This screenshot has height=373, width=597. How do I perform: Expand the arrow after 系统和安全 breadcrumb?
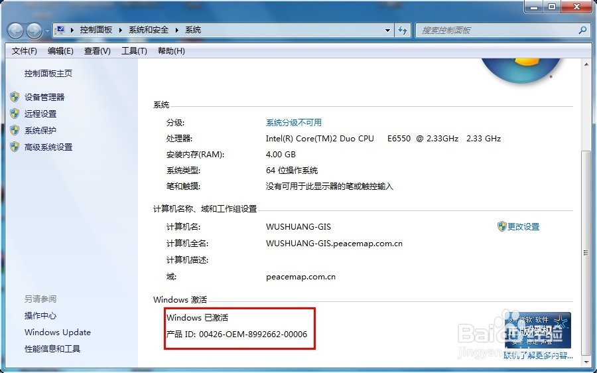pos(176,30)
